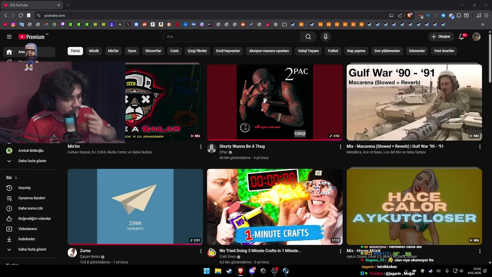Start voice search with the microphone icon

[x=326, y=37]
